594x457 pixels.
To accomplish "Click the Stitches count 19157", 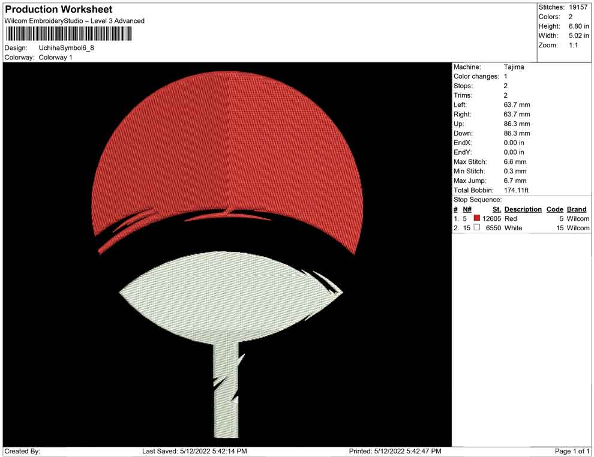I will pyautogui.click(x=579, y=7).
